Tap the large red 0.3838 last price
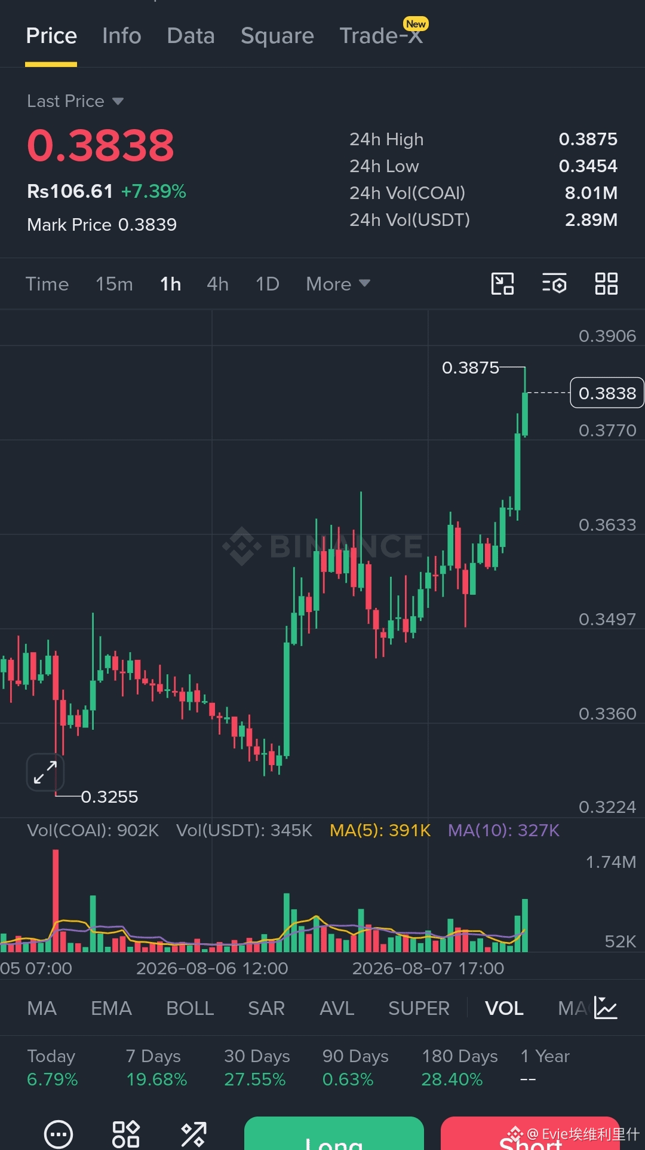Screen dimensions: 645x1150 (100, 145)
